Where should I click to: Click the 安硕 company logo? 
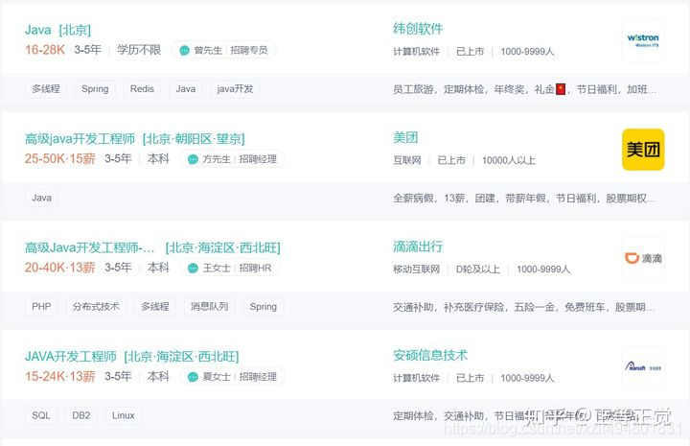coord(642,367)
